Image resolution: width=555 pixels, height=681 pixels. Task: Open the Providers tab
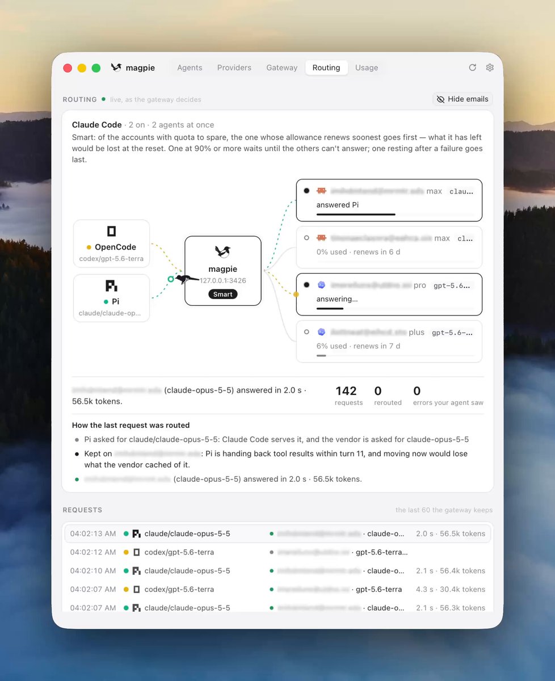pos(234,68)
